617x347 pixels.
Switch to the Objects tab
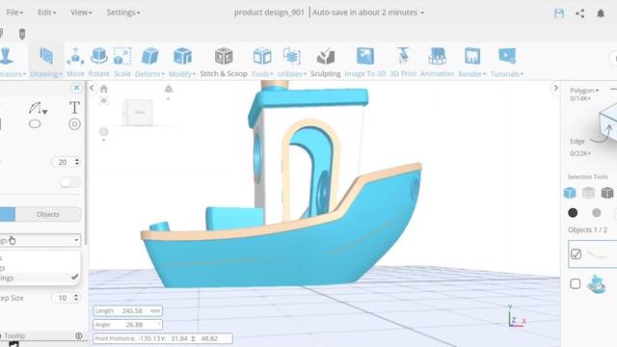click(x=48, y=214)
